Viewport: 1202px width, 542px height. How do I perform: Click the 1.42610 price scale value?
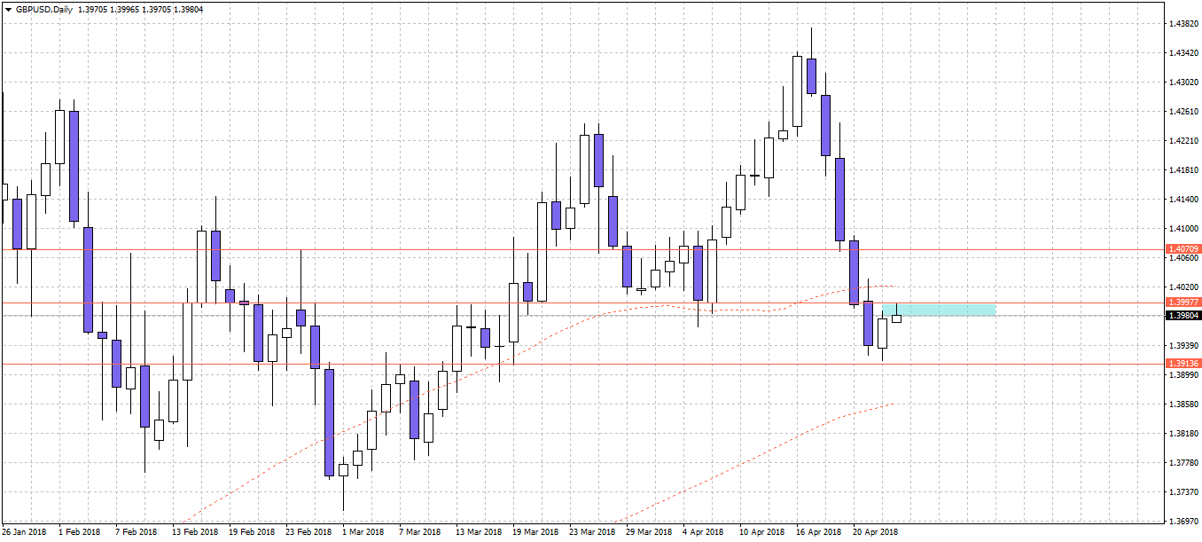[x=1183, y=111]
